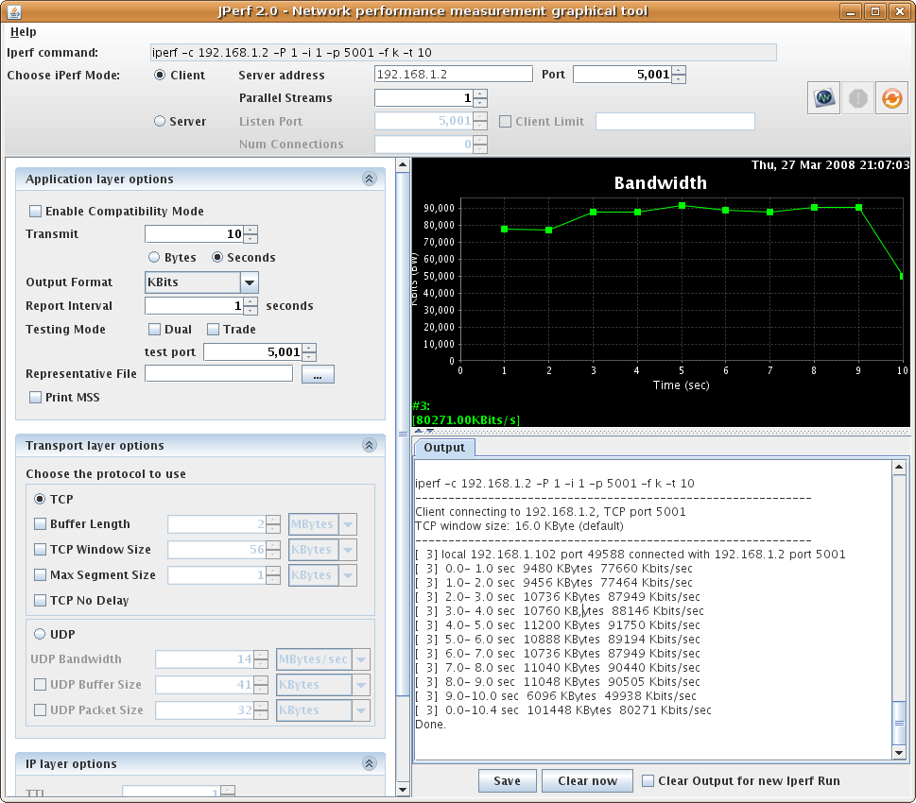Collapse the Application layer options panel
The width and height of the screenshot is (916, 803).
[370, 179]
